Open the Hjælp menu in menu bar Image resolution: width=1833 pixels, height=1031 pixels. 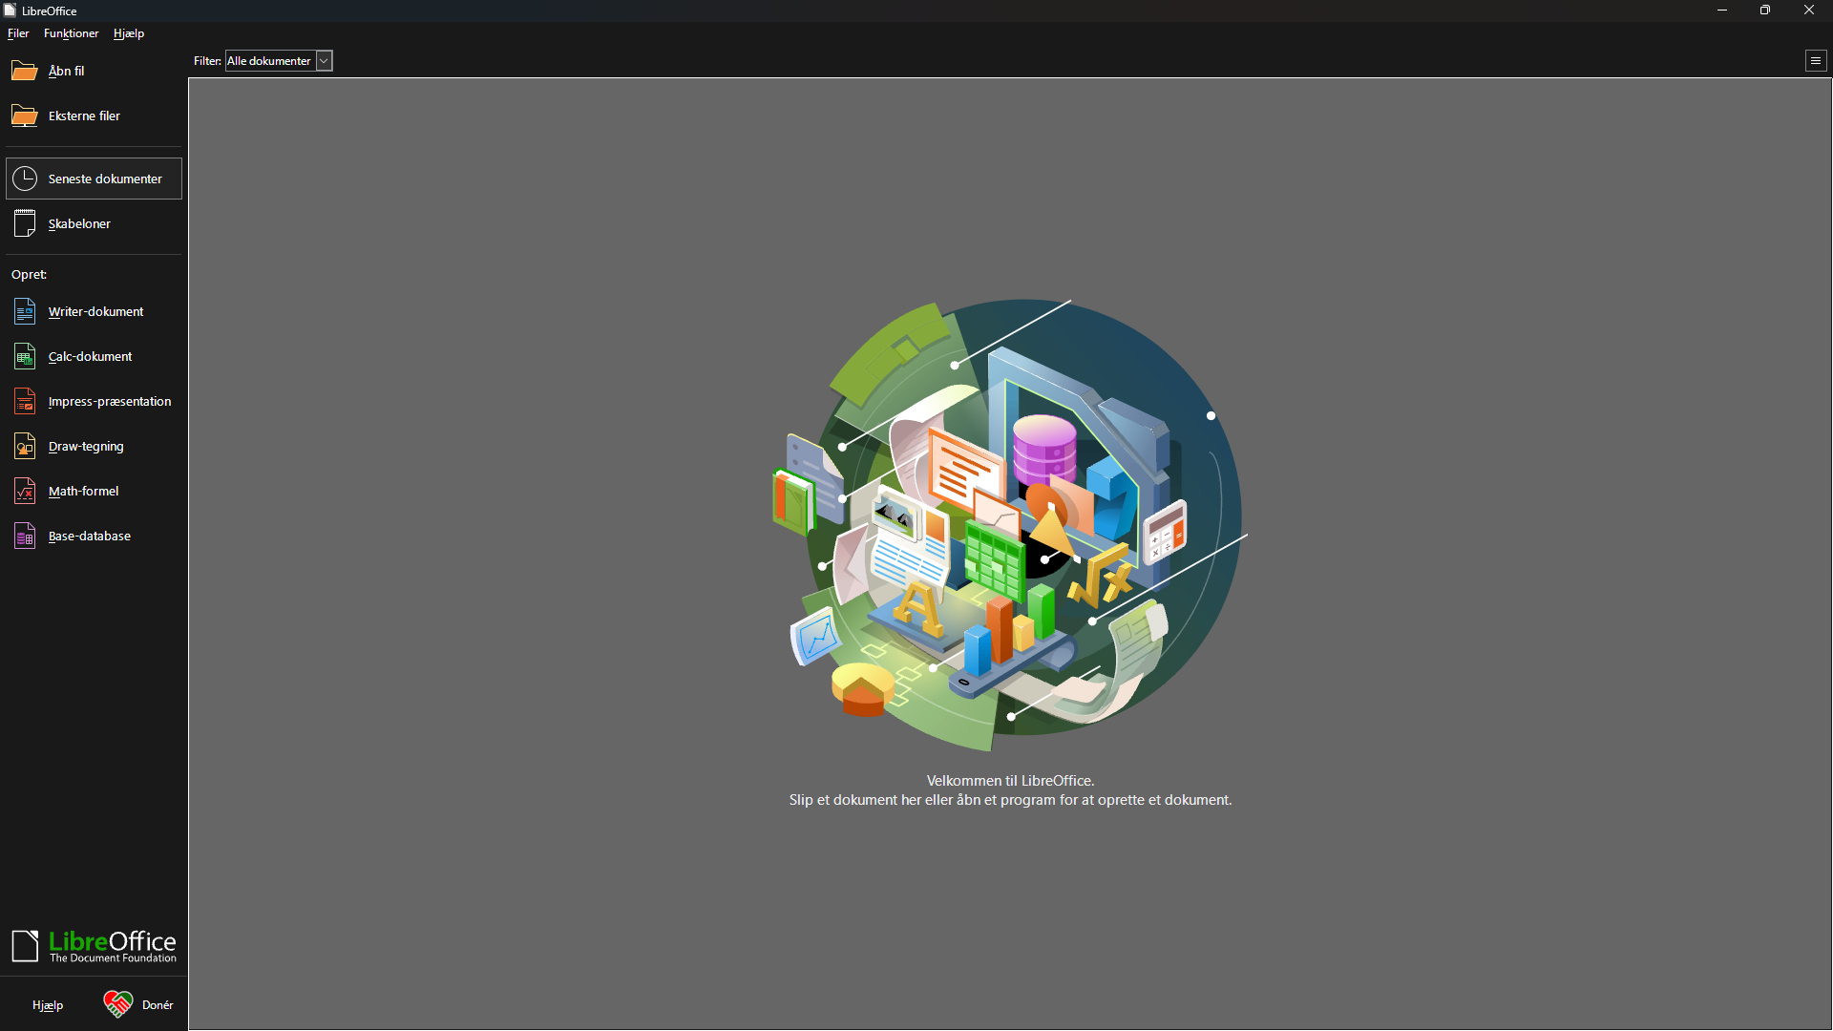click(x=129, y=33)
